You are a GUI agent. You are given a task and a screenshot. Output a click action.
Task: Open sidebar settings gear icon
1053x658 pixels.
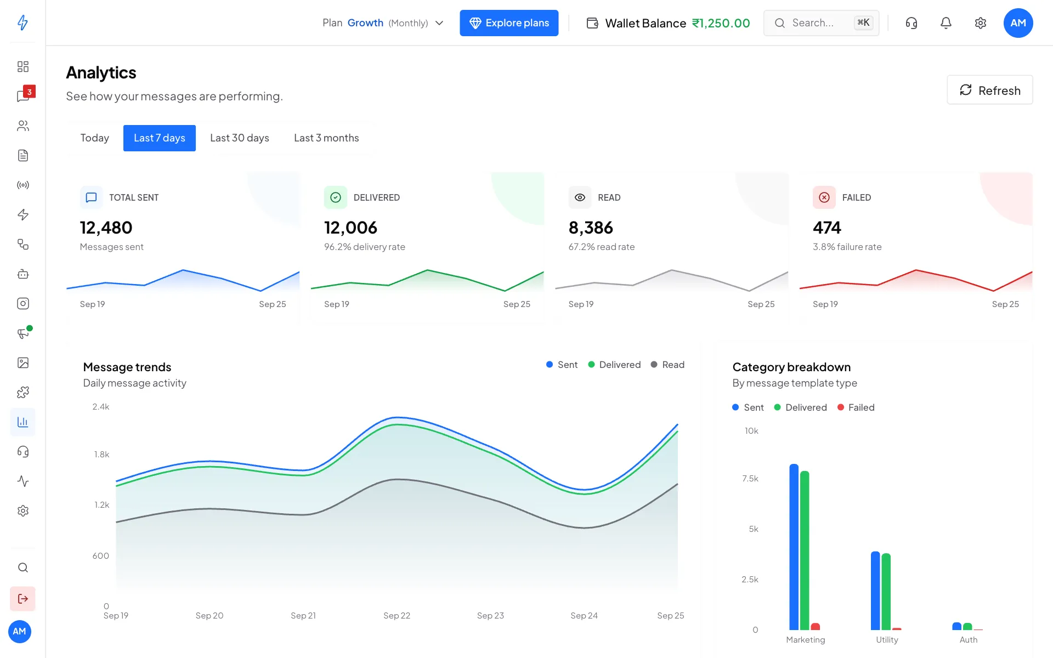tap(22, 510)
